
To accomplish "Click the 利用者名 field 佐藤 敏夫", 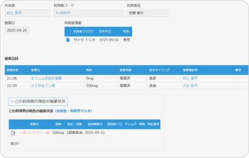I will coord(149,13).
